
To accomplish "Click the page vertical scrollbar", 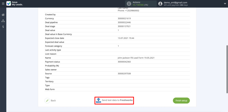I will click(x=227, y=69).
